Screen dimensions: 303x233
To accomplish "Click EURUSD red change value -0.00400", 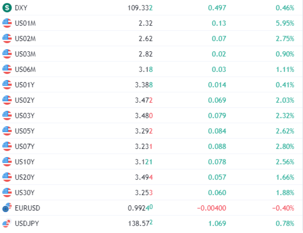I will (212, 208).
